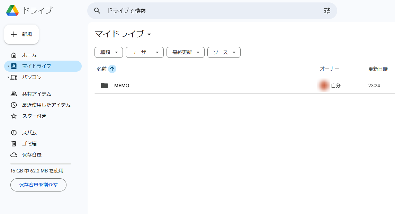The height and width of the screenshot is (214, 395).
Task: Click the ドライブで検索 search field
Action: (x=208, y=11)
